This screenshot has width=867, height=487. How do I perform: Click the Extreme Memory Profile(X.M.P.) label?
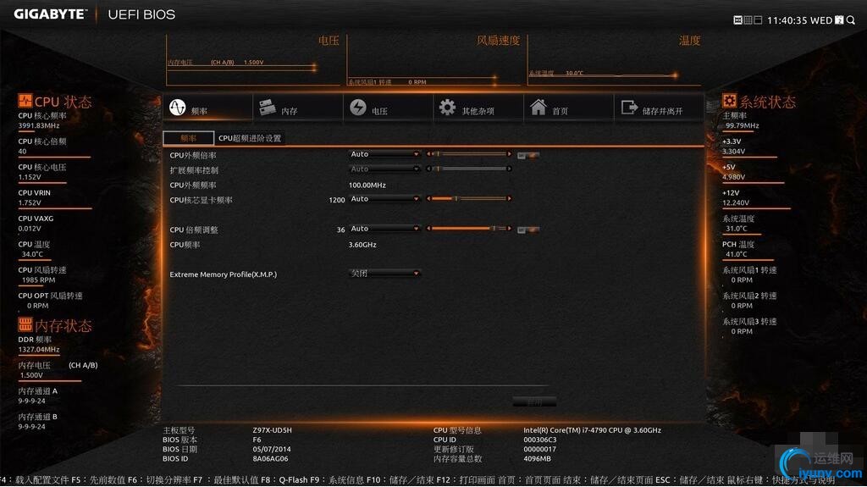coord(224,274)
